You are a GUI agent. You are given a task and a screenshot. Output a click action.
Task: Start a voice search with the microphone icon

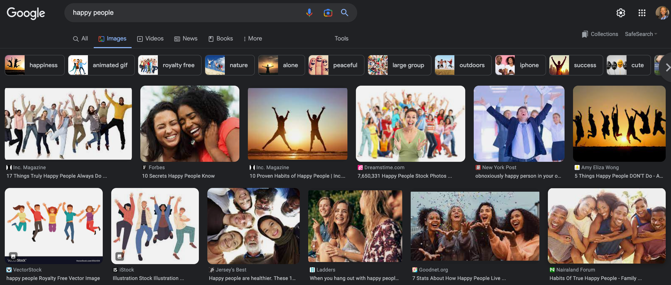click(x=309, y=12)
